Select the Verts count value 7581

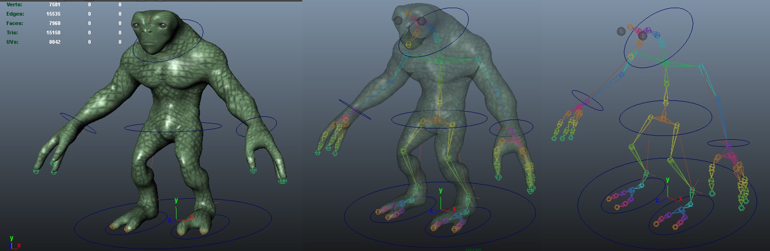coord(55,4)
